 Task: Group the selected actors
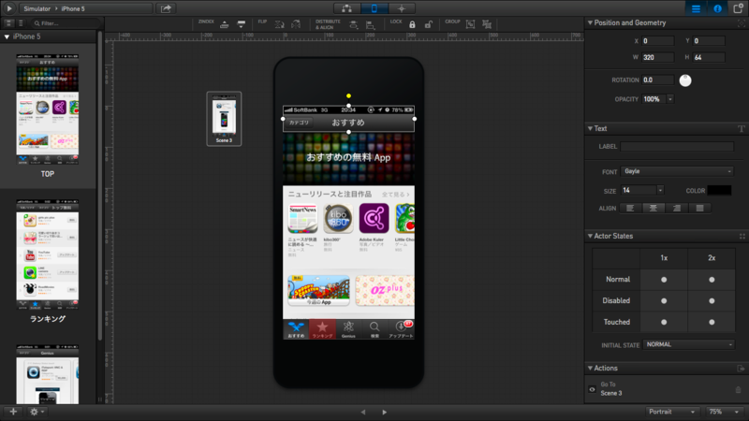click(471, 24)
